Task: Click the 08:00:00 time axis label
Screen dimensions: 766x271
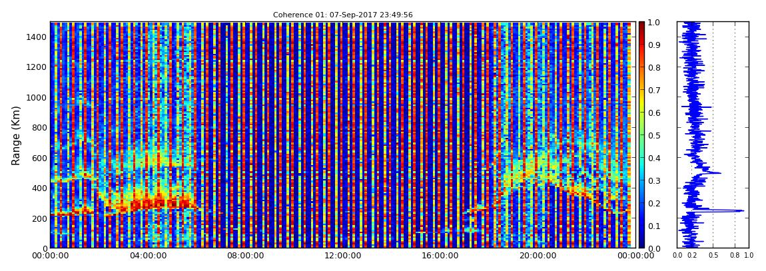Action: 246,255
